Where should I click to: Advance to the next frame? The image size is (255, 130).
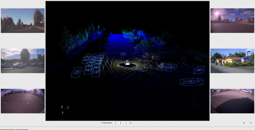coord(126,123)
